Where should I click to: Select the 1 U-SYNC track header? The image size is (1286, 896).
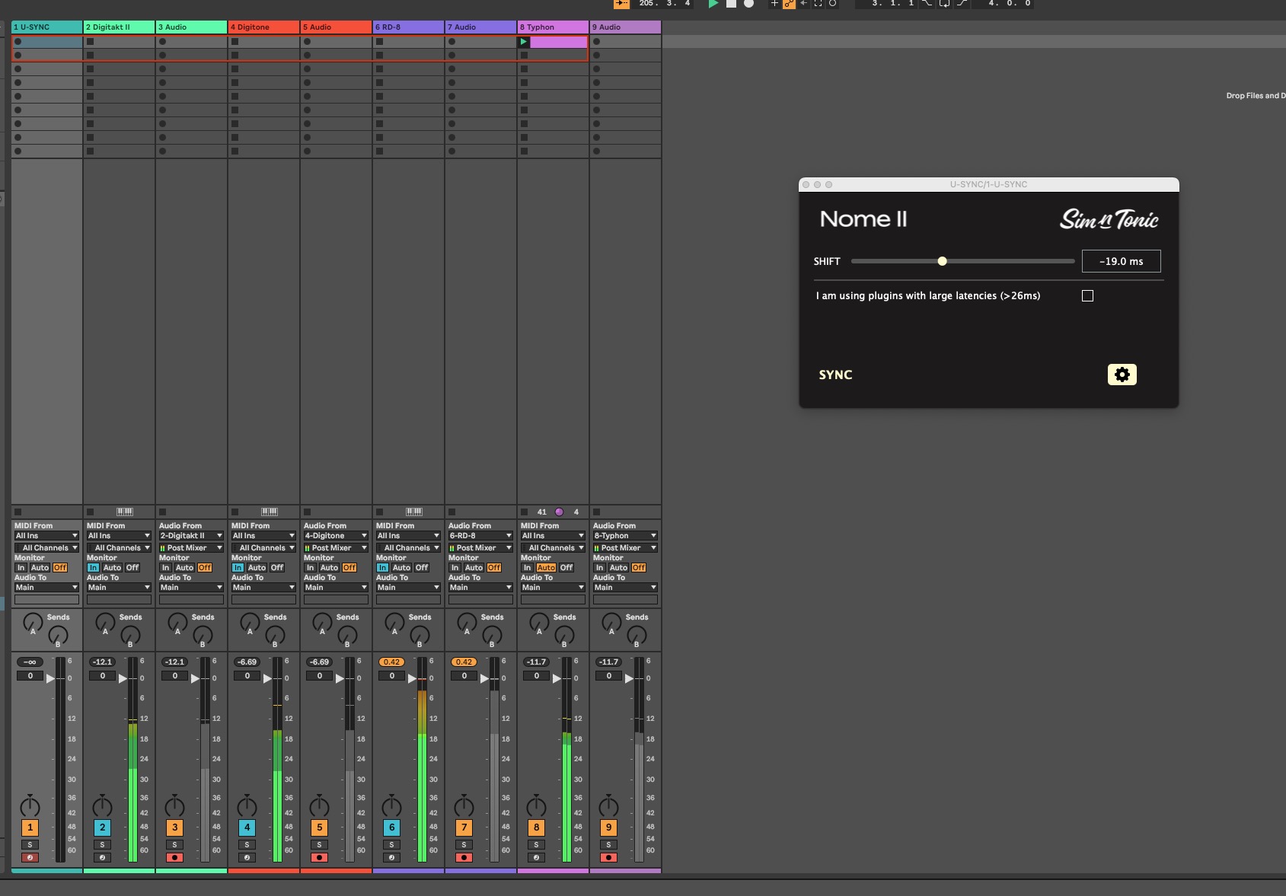pos(46,27)
